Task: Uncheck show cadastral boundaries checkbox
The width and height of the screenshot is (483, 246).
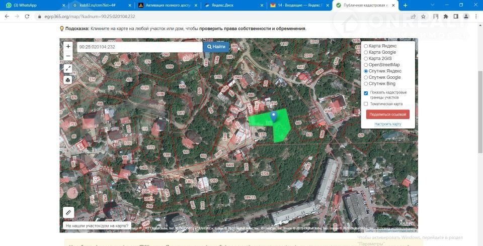Action: [x=366, y=93]
